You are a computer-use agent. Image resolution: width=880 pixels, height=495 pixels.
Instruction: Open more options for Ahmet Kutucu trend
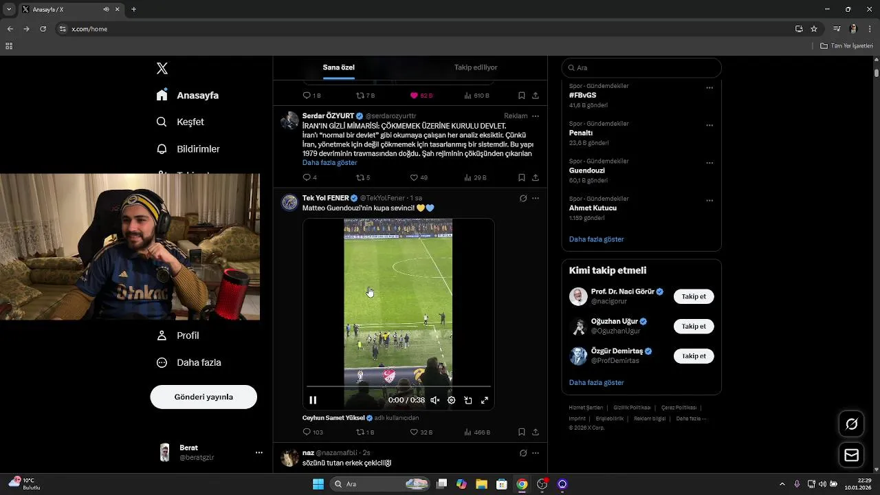point(709,201)
